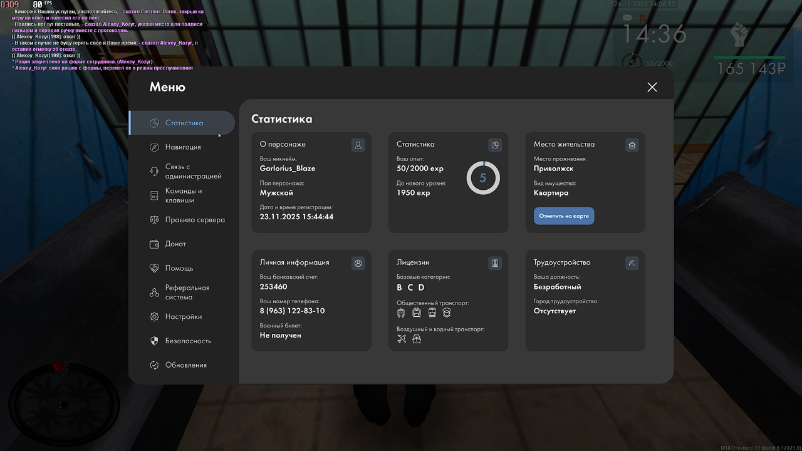
Task: Click the gear icon beside Настройки
Action: pyautogui.click(x=154, y=317)
